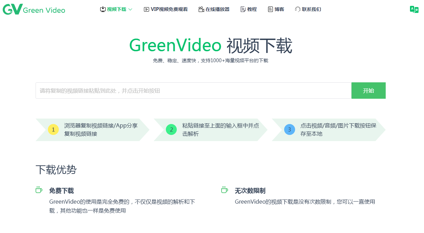Click the coffee cup icon beside 免费下载
Image resolution: width=424 pixels, height=233 pixels.
click(x=39, y=190)
